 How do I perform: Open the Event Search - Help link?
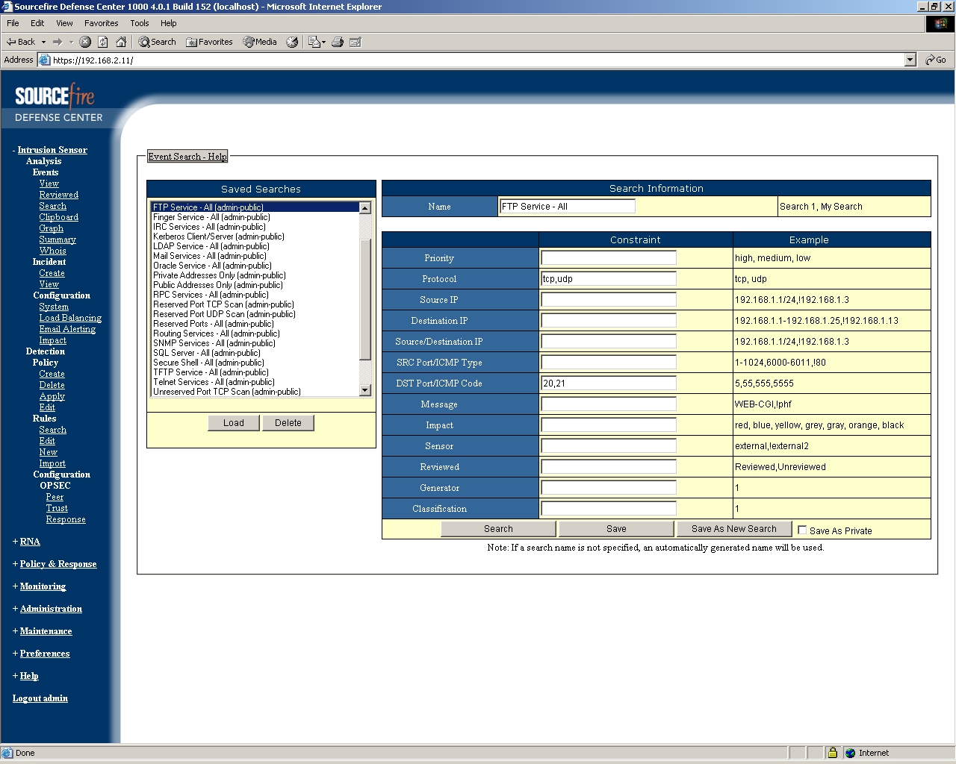(187, 157)
